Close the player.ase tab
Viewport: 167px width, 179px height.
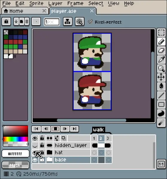click(92, 11)
